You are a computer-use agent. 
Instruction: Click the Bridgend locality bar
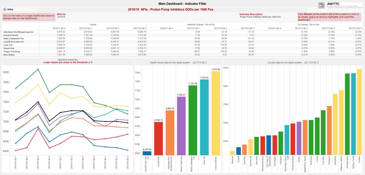(x=329, y=131)
